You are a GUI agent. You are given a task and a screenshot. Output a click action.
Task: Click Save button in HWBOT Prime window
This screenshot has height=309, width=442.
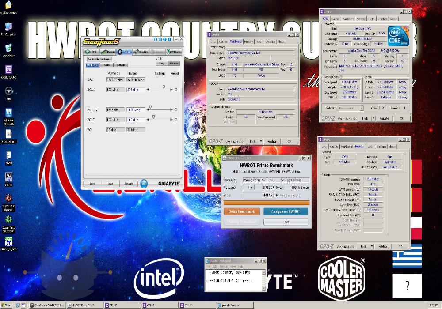(x=286, y=222)
